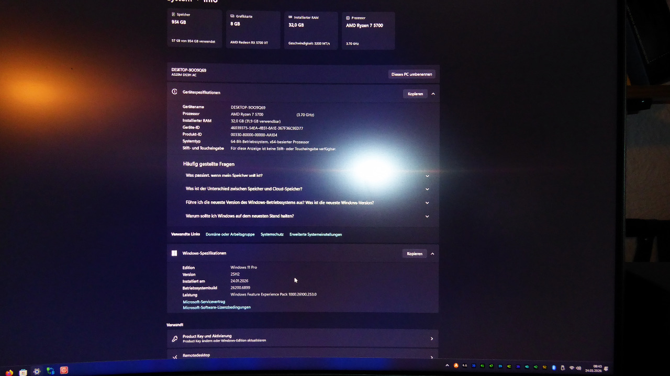Copy device specifications with Kopieren button

point(415,94)
